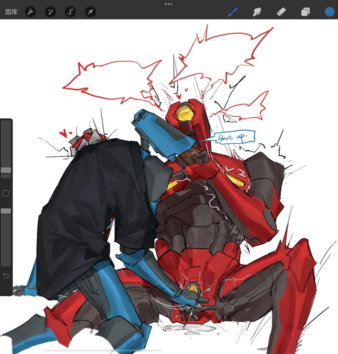Expand the three-dot multitasking menu
Screen dimensions: 338x354
coord(169,4)
